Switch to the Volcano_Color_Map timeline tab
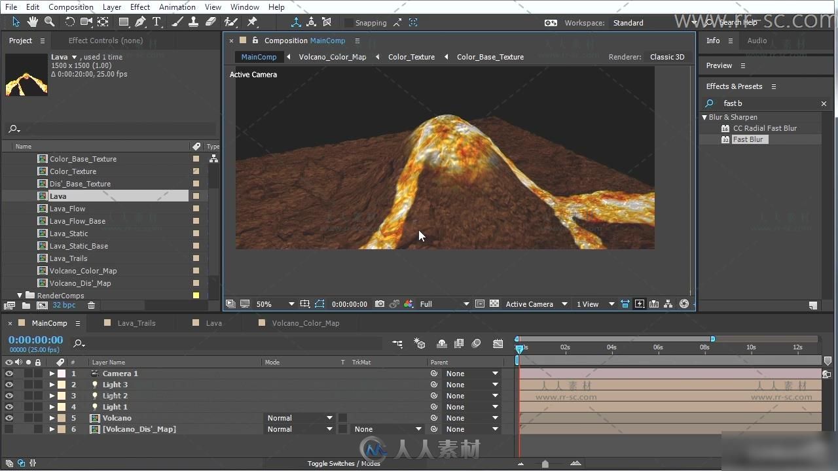 [305, 323]
